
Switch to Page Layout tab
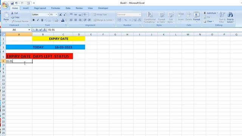click(40, 8)
